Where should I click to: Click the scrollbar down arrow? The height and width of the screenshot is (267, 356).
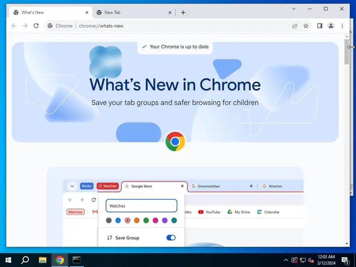pyautogui.click(x=347, y=244)
